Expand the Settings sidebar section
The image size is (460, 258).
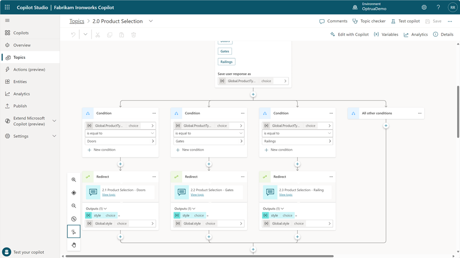point(54,136)
